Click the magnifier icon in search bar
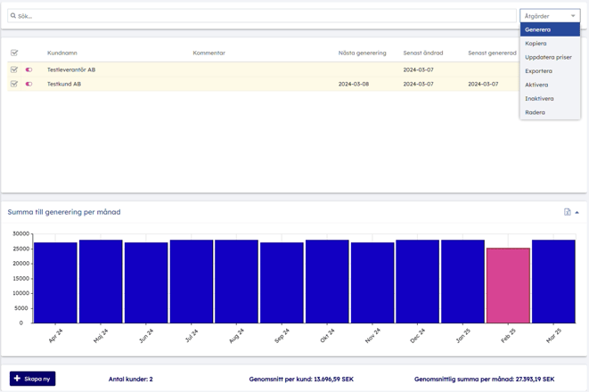This screenshot has width=589, height=392. 13,16
